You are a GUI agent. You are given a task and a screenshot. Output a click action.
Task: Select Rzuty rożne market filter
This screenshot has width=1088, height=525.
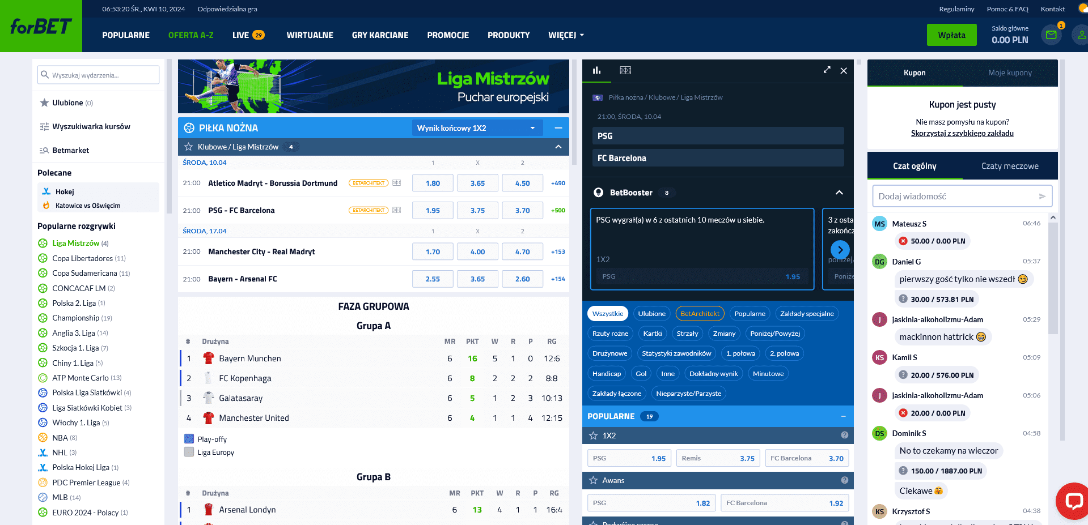[610, 334]
